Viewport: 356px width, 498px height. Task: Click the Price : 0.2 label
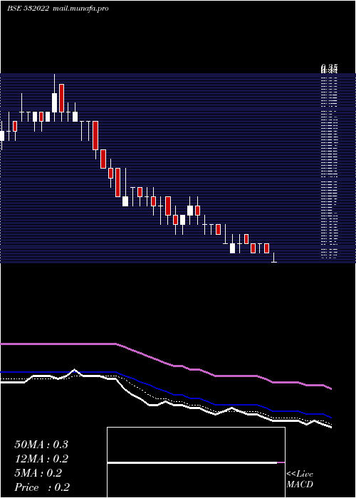coord(42,487)
